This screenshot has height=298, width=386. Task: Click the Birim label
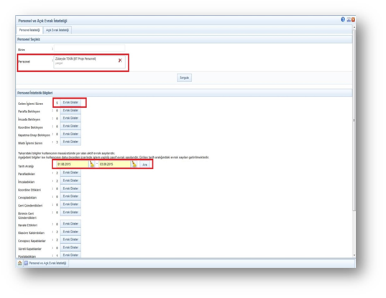point(22,50)
